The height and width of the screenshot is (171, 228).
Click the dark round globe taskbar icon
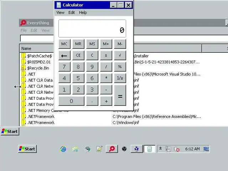point(124,149)
